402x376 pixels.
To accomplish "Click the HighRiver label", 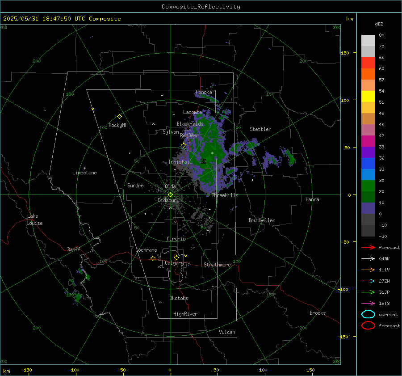I will click(185, 314).
